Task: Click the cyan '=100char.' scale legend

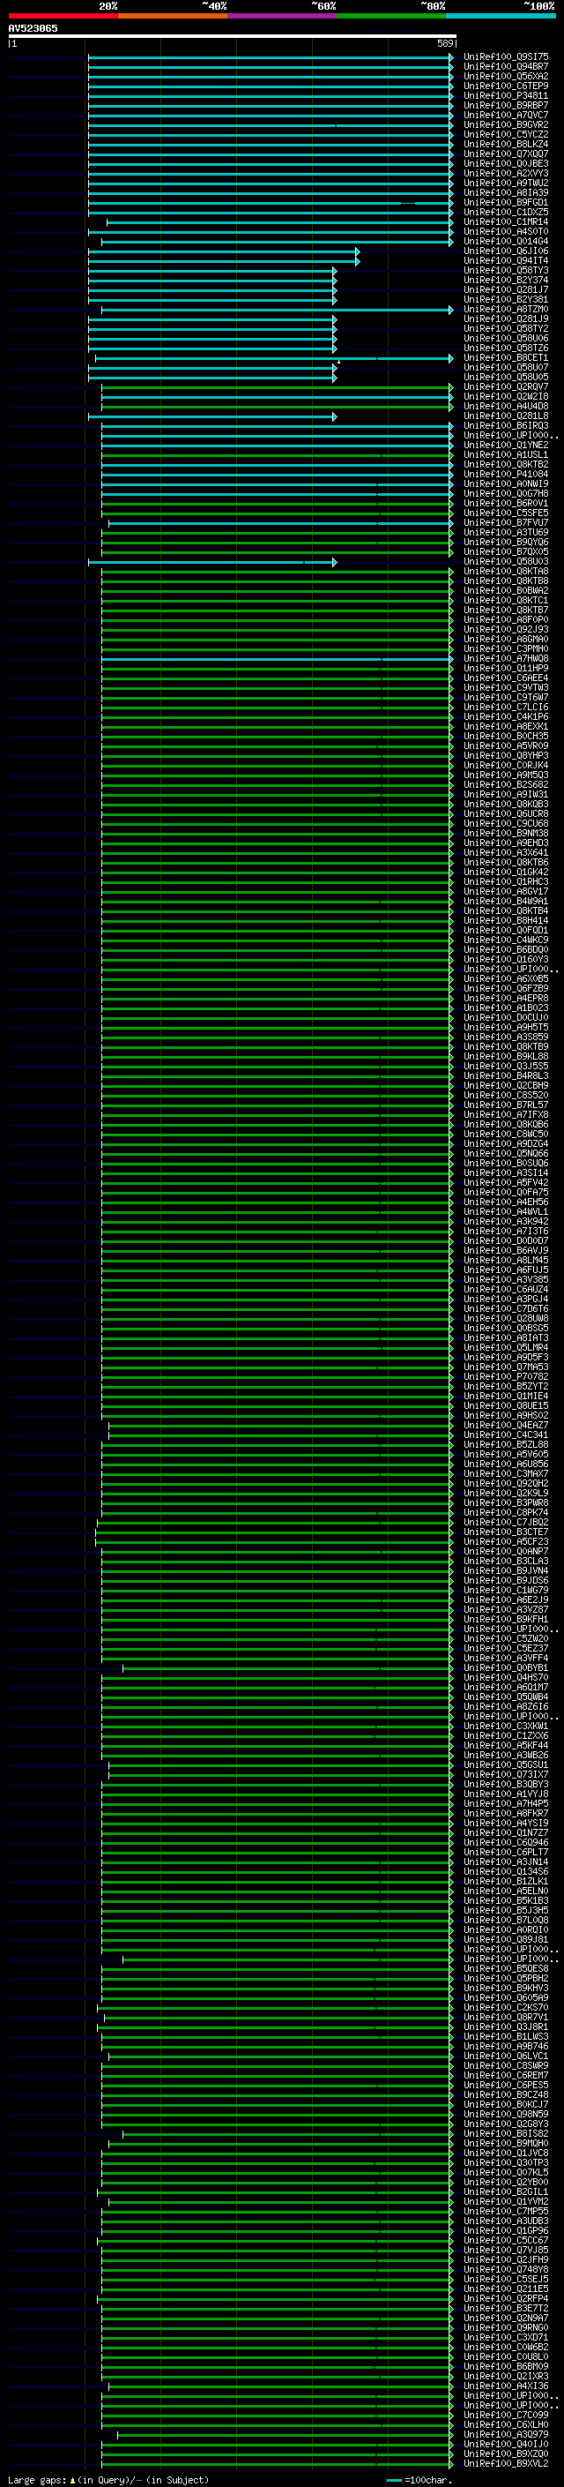Action: (419, 2479)
